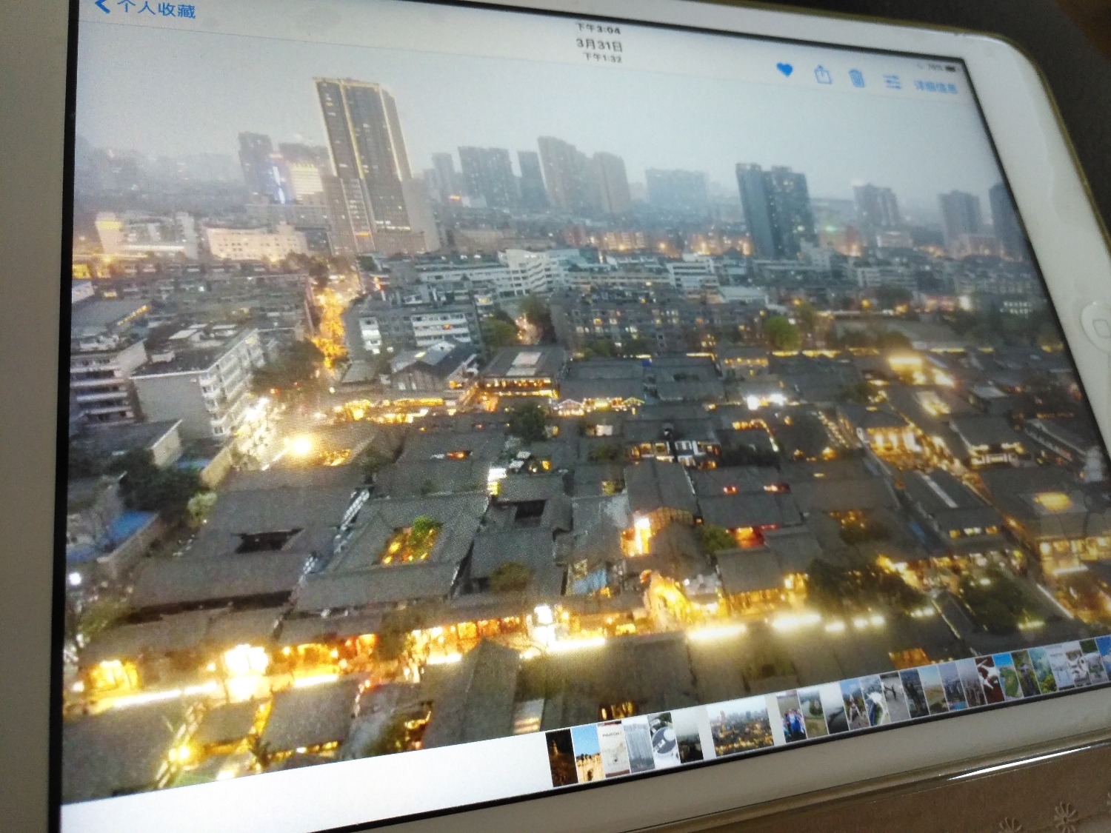Go back to the 个人收藏 album

[x=147, y=9]
